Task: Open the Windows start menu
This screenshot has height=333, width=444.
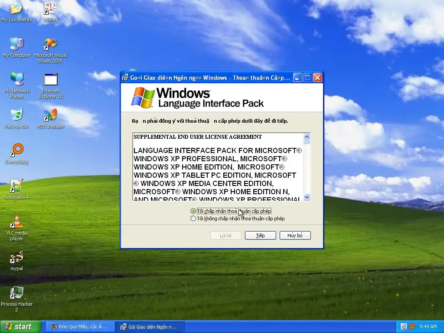Action: (20, 326)
